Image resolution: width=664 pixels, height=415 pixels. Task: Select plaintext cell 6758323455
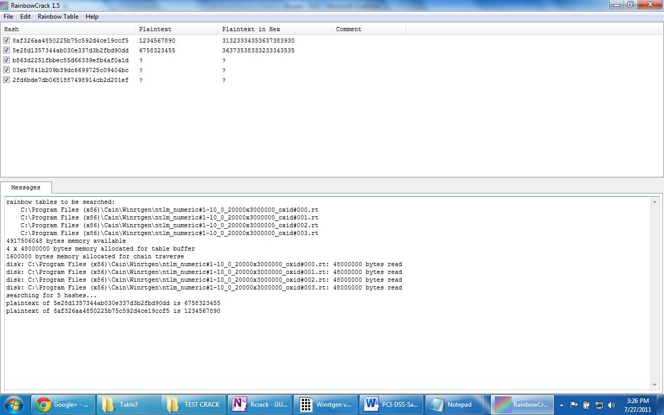(157, 50)
